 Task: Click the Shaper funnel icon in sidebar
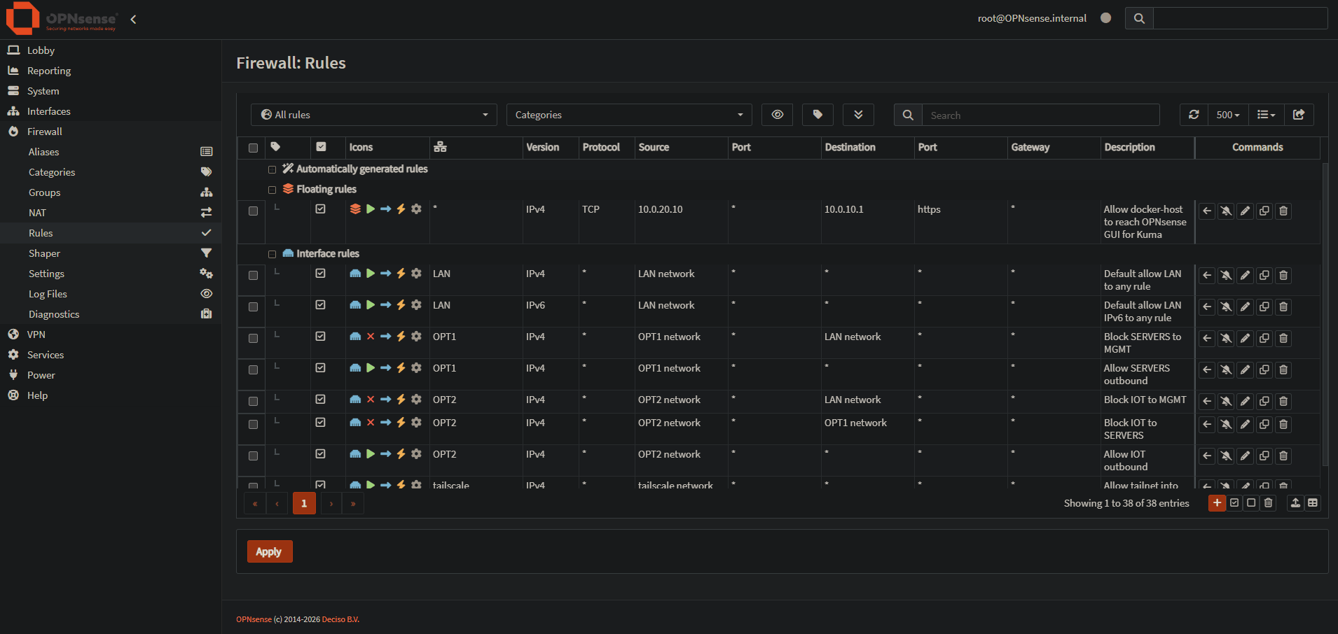(206, 253)
